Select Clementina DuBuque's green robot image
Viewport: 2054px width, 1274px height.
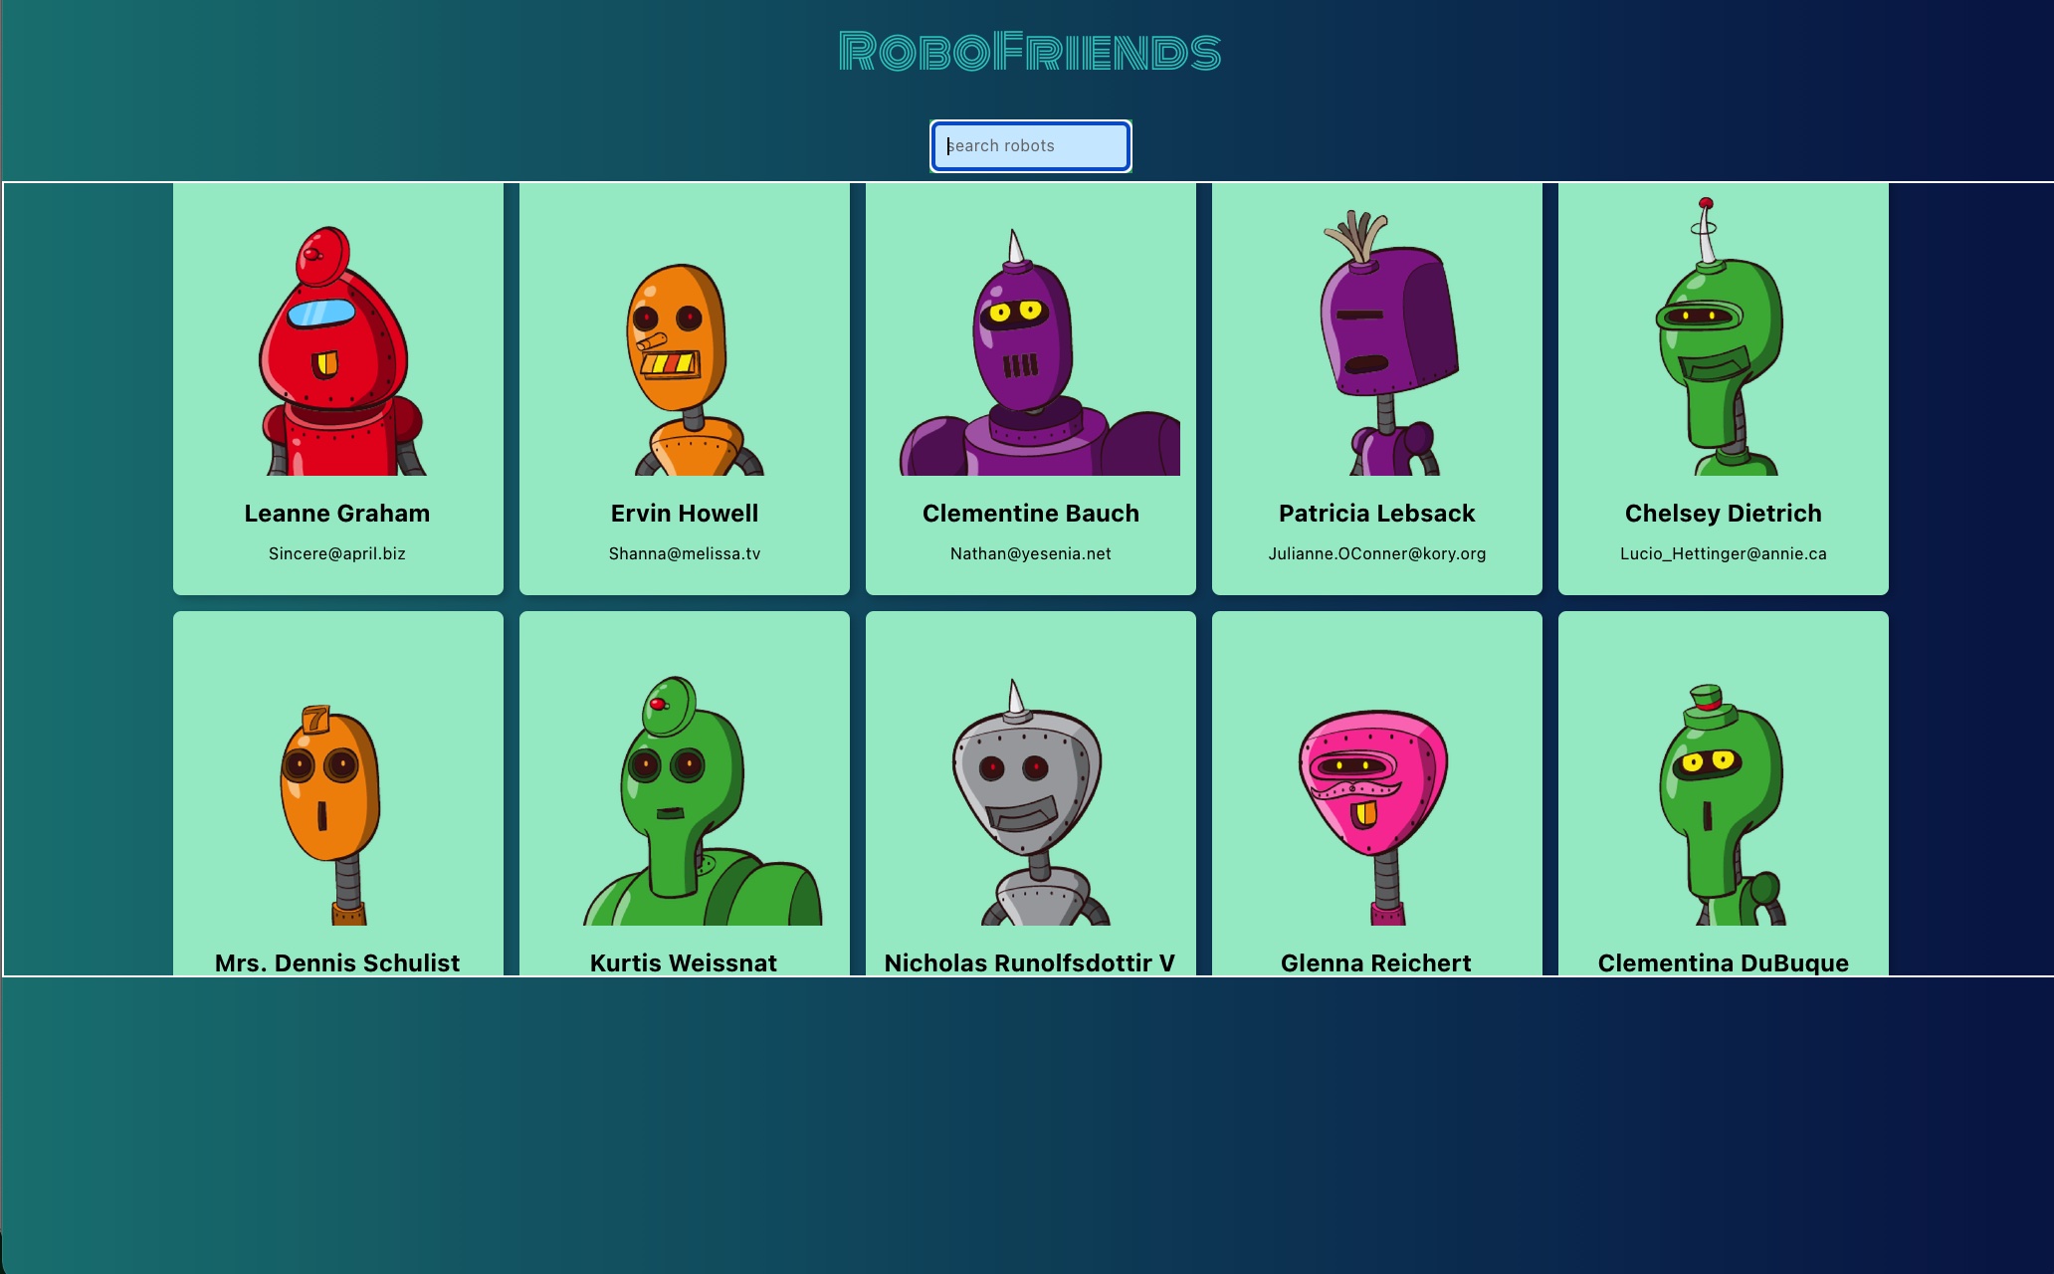point(1722,804)
